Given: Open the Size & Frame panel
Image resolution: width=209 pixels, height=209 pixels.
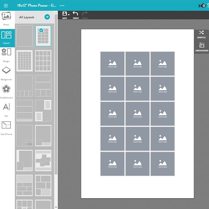Looking at the screenshot, I should pyautogui.click(x=6, y=128).
